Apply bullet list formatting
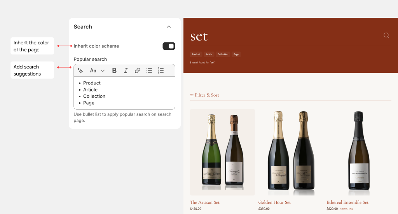 pos(149,70)
